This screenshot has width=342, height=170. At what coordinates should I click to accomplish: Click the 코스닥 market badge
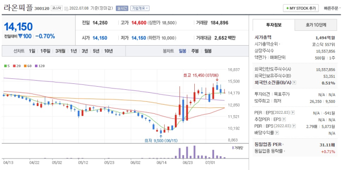pos(57,8)
